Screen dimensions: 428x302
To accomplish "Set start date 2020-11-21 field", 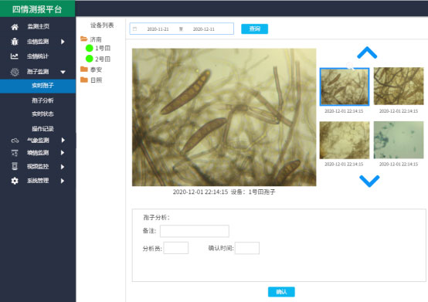I will [x=158, y=29].
